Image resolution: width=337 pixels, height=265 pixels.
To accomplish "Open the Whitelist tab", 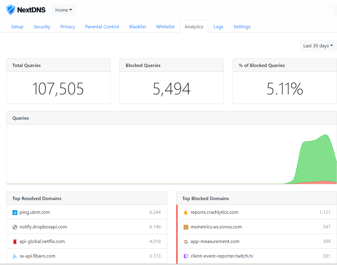I will pos(165,26).
